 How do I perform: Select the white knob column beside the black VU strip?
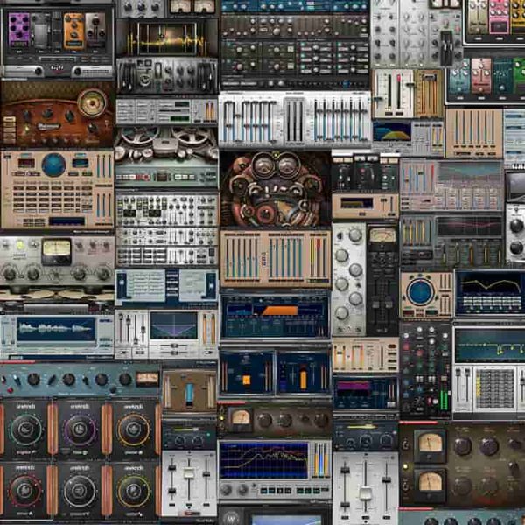pyautogui.click(x=348, y=280)
